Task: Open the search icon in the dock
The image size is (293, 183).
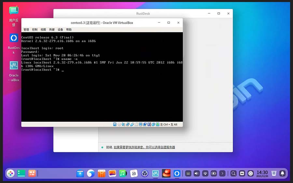Action: [x=233, y=174]
